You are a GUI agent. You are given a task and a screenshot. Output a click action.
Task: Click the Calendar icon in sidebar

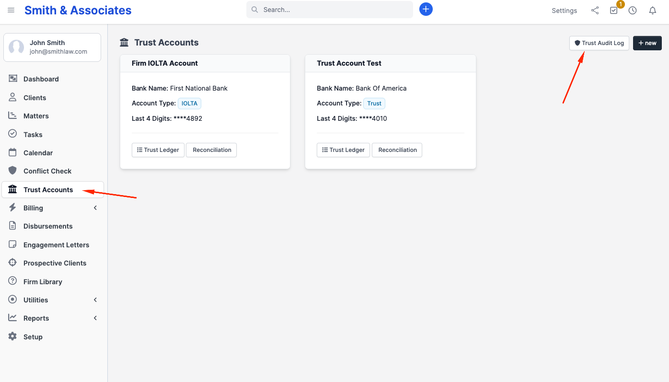pyautogui.click(x=13, y=152)
